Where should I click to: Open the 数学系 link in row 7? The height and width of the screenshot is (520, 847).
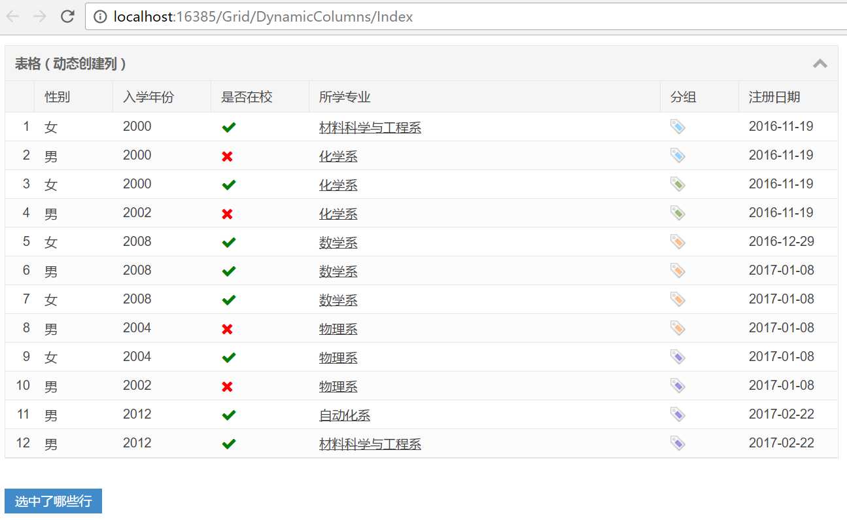pos(338,300)
